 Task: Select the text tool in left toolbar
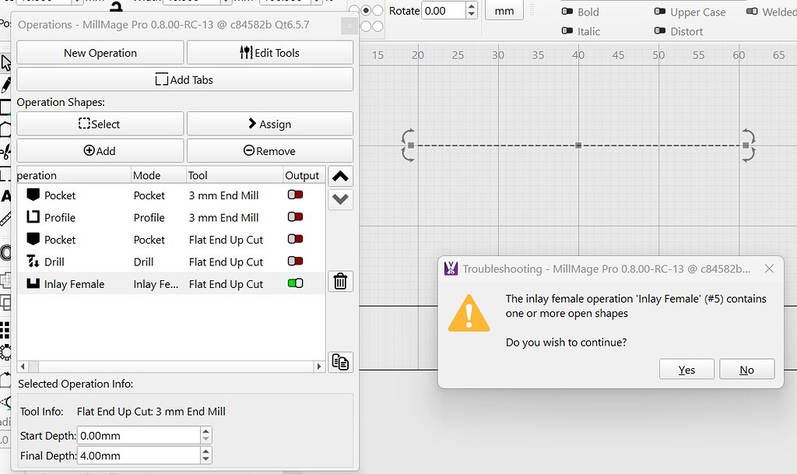tap(5, 195)
